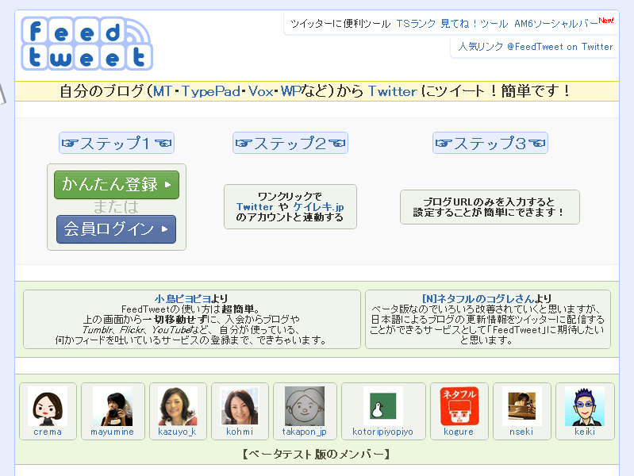This screenshot has height=476, width=634.
Task: Open [N]ネタフルのコグレさん link
Action: pyautogui.click(x=478, y=298)
